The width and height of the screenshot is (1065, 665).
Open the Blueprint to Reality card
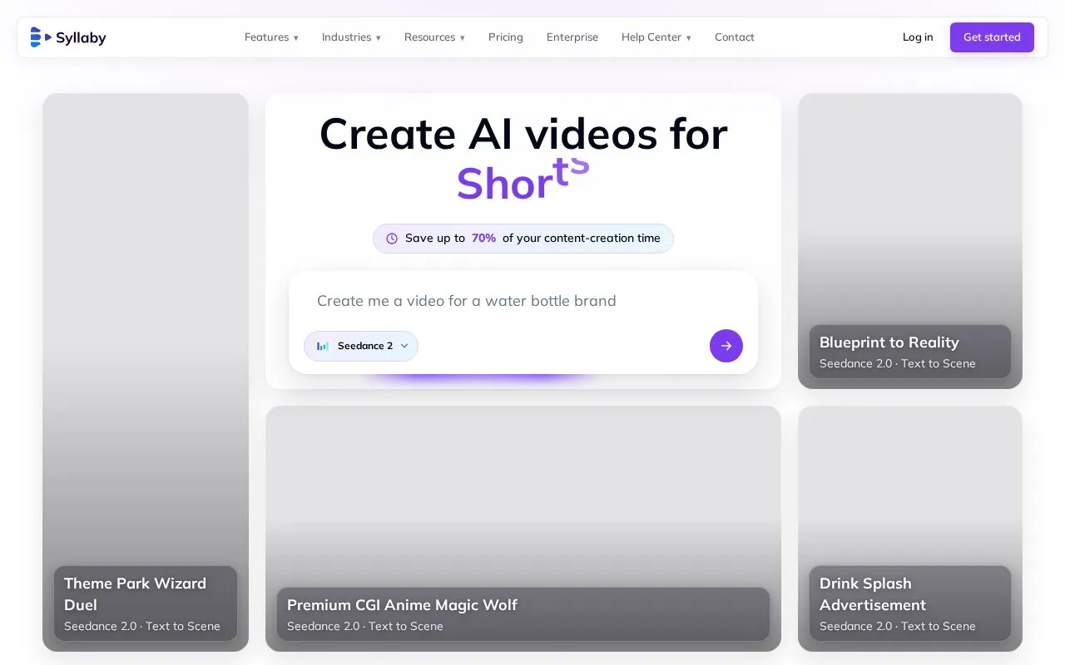click(x=910, y=241)
